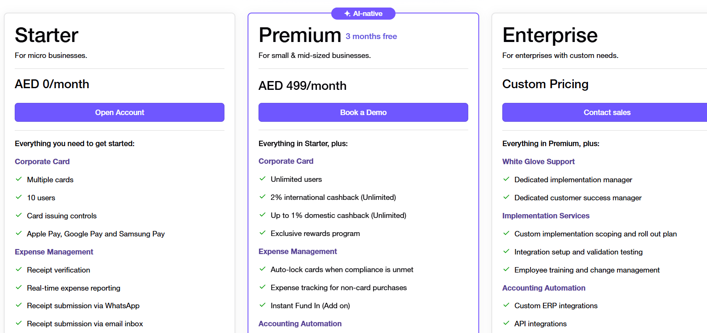Screen dimensions: 707x333
Task: Click the Book a Demo button
Action: tap(363, 113)
